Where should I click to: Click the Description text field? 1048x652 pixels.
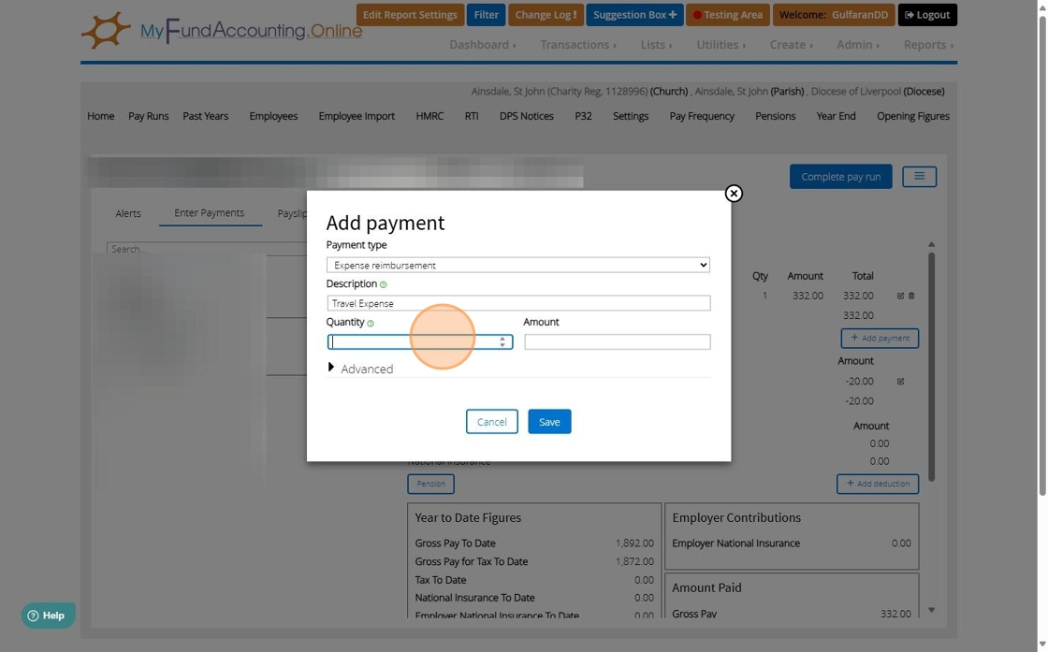point(518,303)
